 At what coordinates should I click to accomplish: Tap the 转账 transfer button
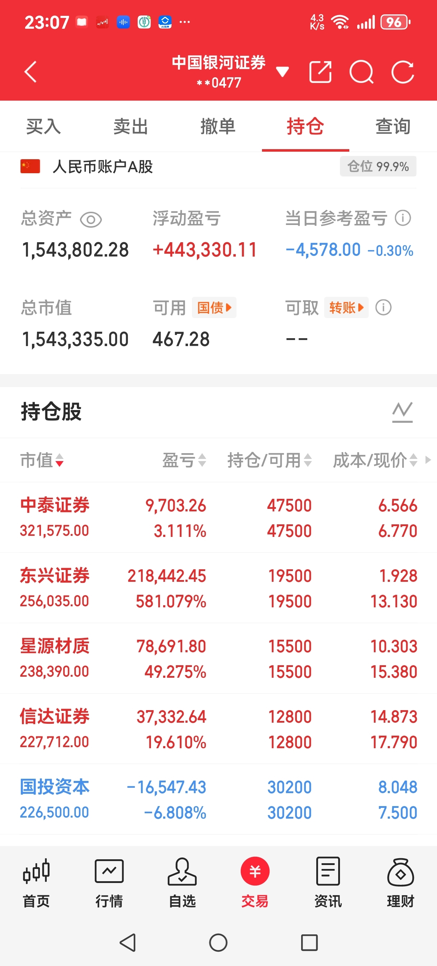point(346,308)
